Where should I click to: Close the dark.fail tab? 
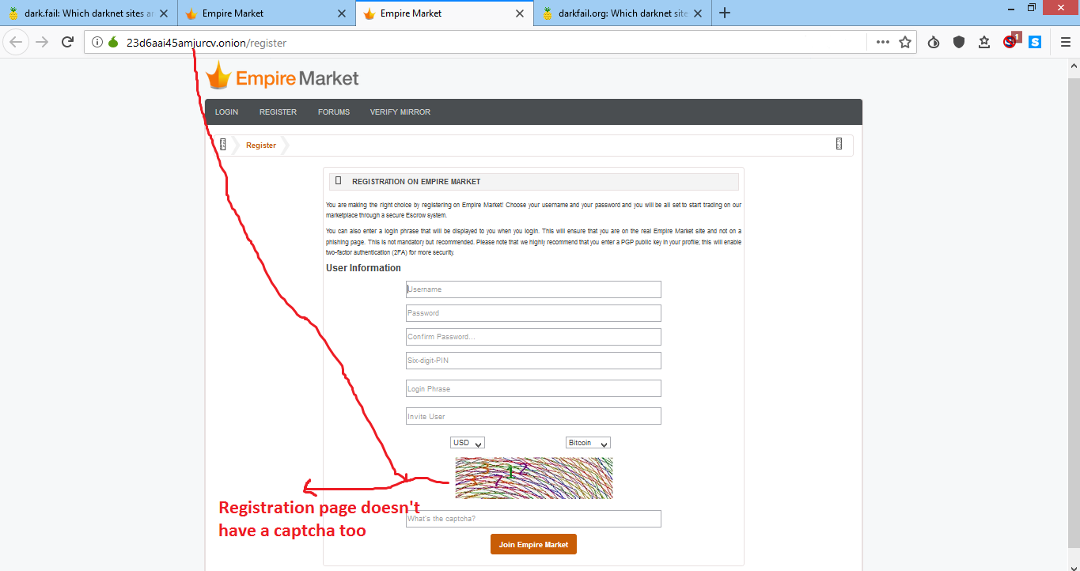pos(164,13)
